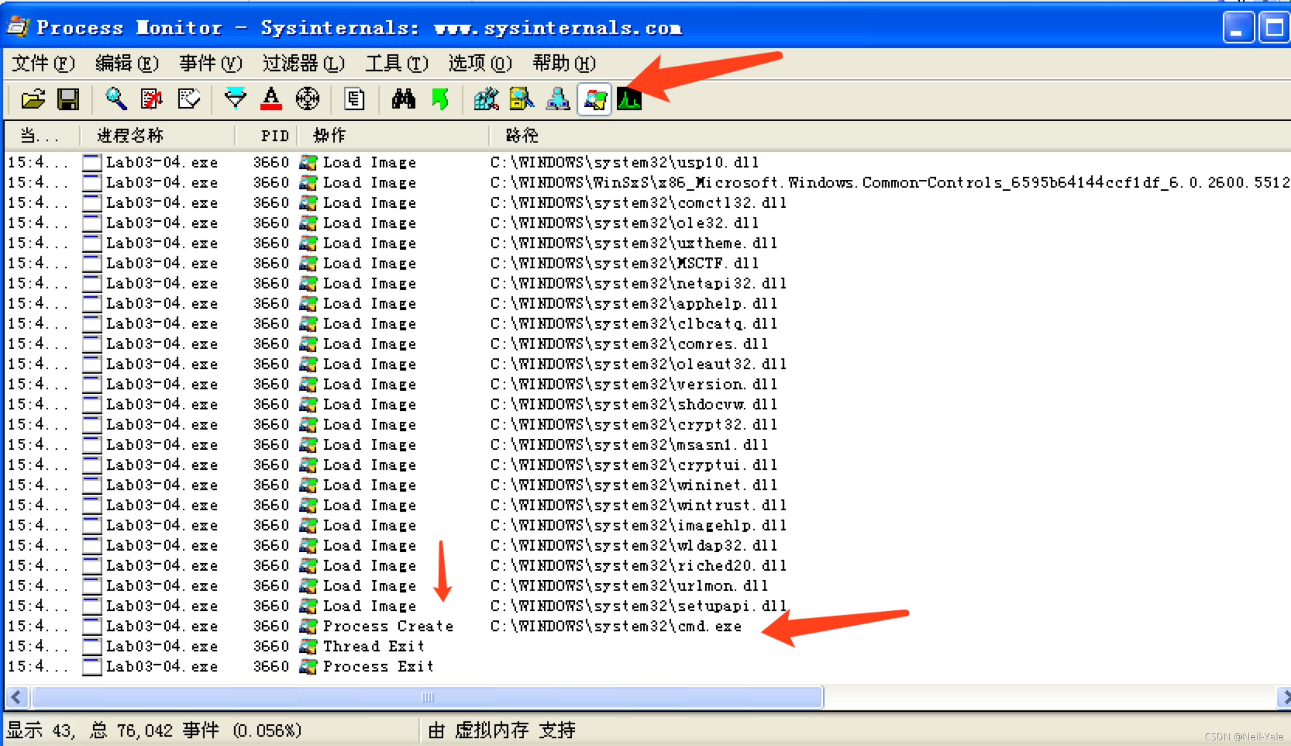Toggle network activity display icon
The image size is (1291, 746).
click(558, 98)
